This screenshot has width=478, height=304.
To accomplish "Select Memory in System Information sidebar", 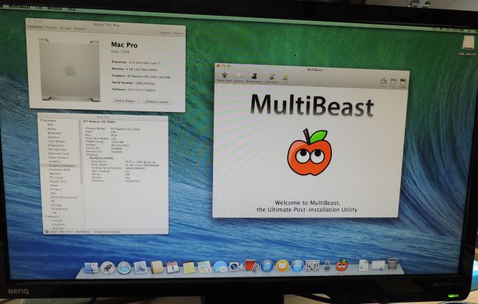I will click(x=55, y=174).
